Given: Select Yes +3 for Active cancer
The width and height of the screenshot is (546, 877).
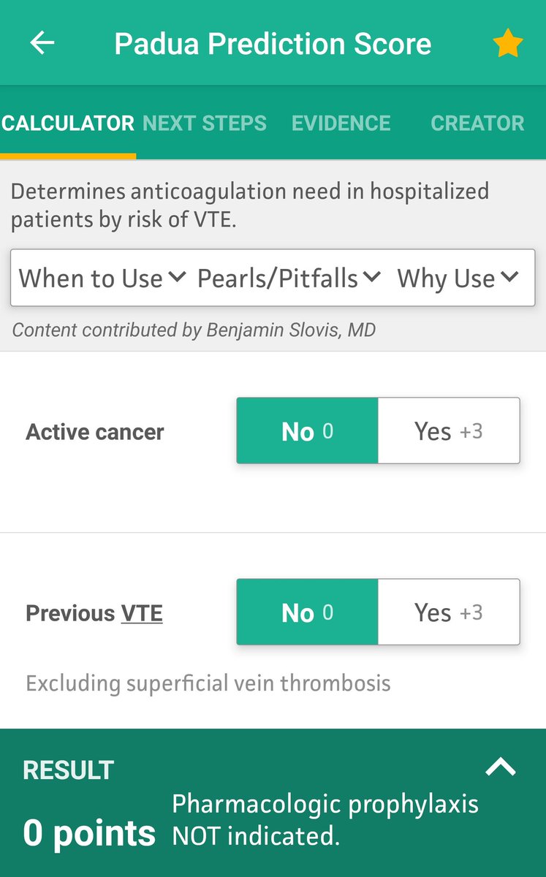Looking at the screenshot, I should 448,431.
